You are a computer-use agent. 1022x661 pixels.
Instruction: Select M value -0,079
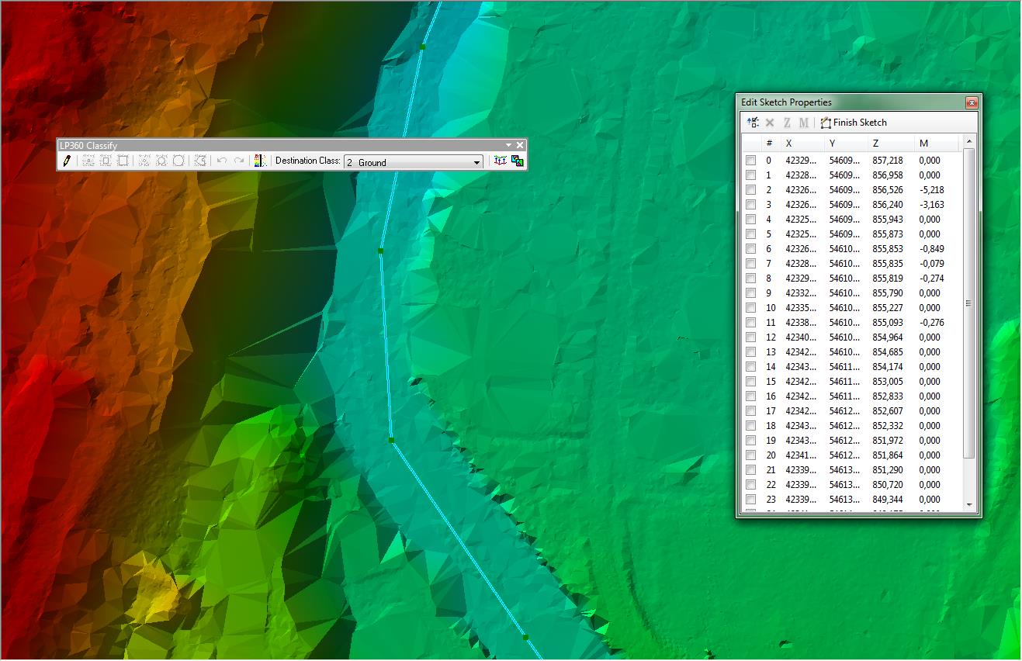click(931, 264)
